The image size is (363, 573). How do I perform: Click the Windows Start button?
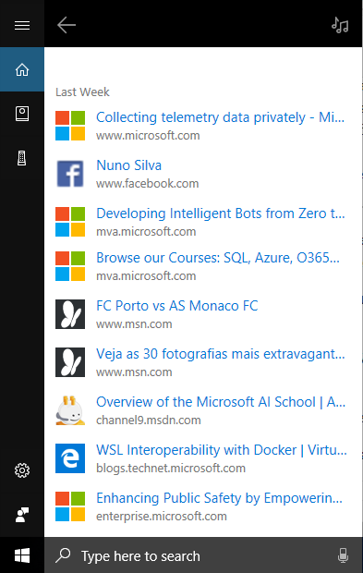(22, 555)
